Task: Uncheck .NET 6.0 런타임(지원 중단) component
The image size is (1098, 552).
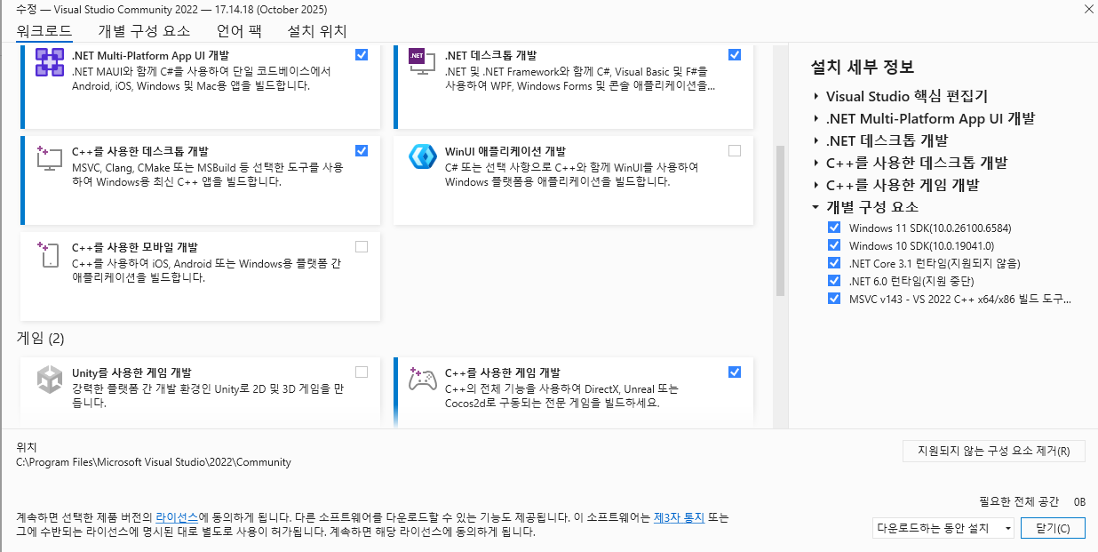Action: pyautogui.click(x=833, y=281)
